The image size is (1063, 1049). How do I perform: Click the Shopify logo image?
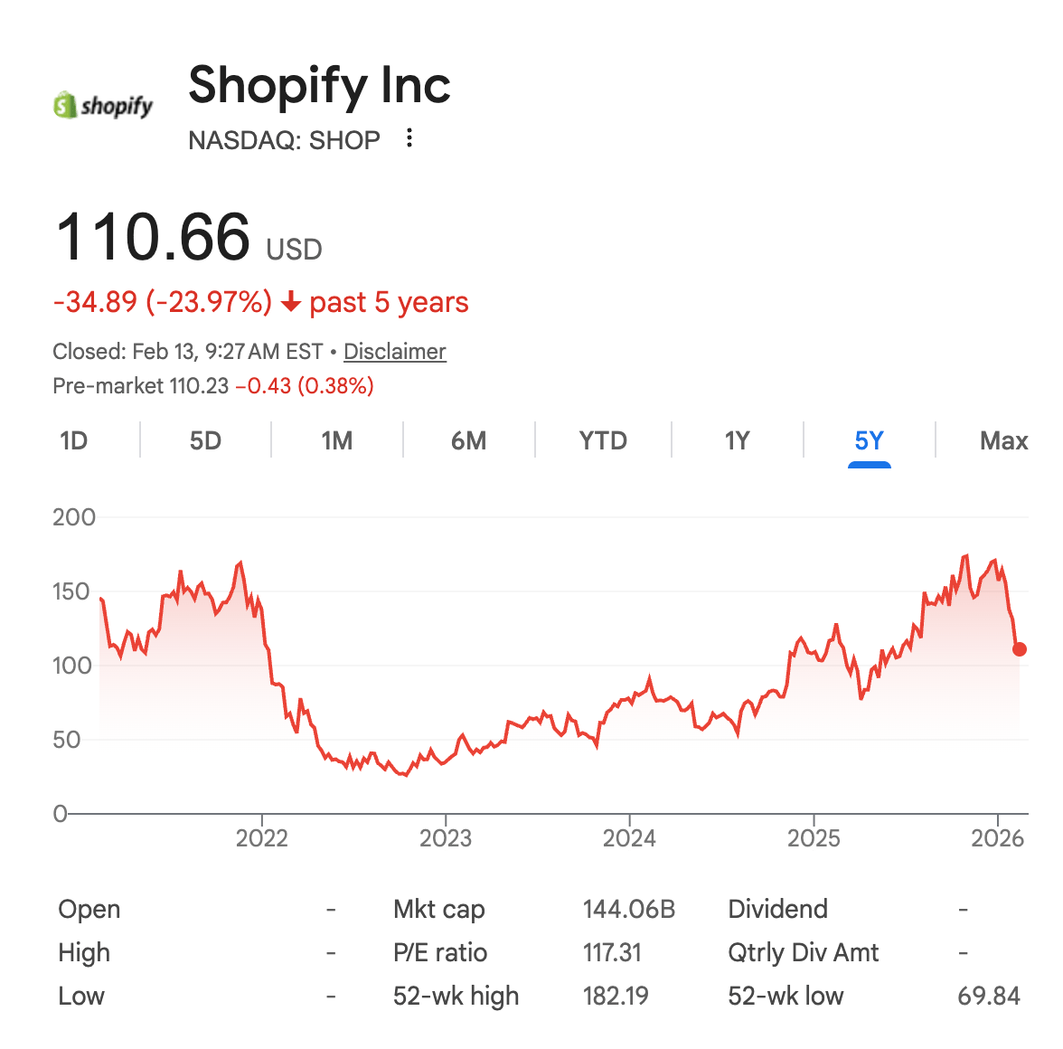[103, 105]
